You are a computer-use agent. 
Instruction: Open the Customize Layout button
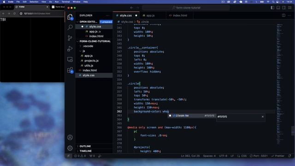click(x=290, y=8)
